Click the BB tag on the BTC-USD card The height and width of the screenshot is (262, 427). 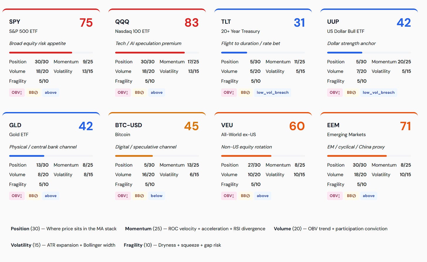(x=139, y=196)
